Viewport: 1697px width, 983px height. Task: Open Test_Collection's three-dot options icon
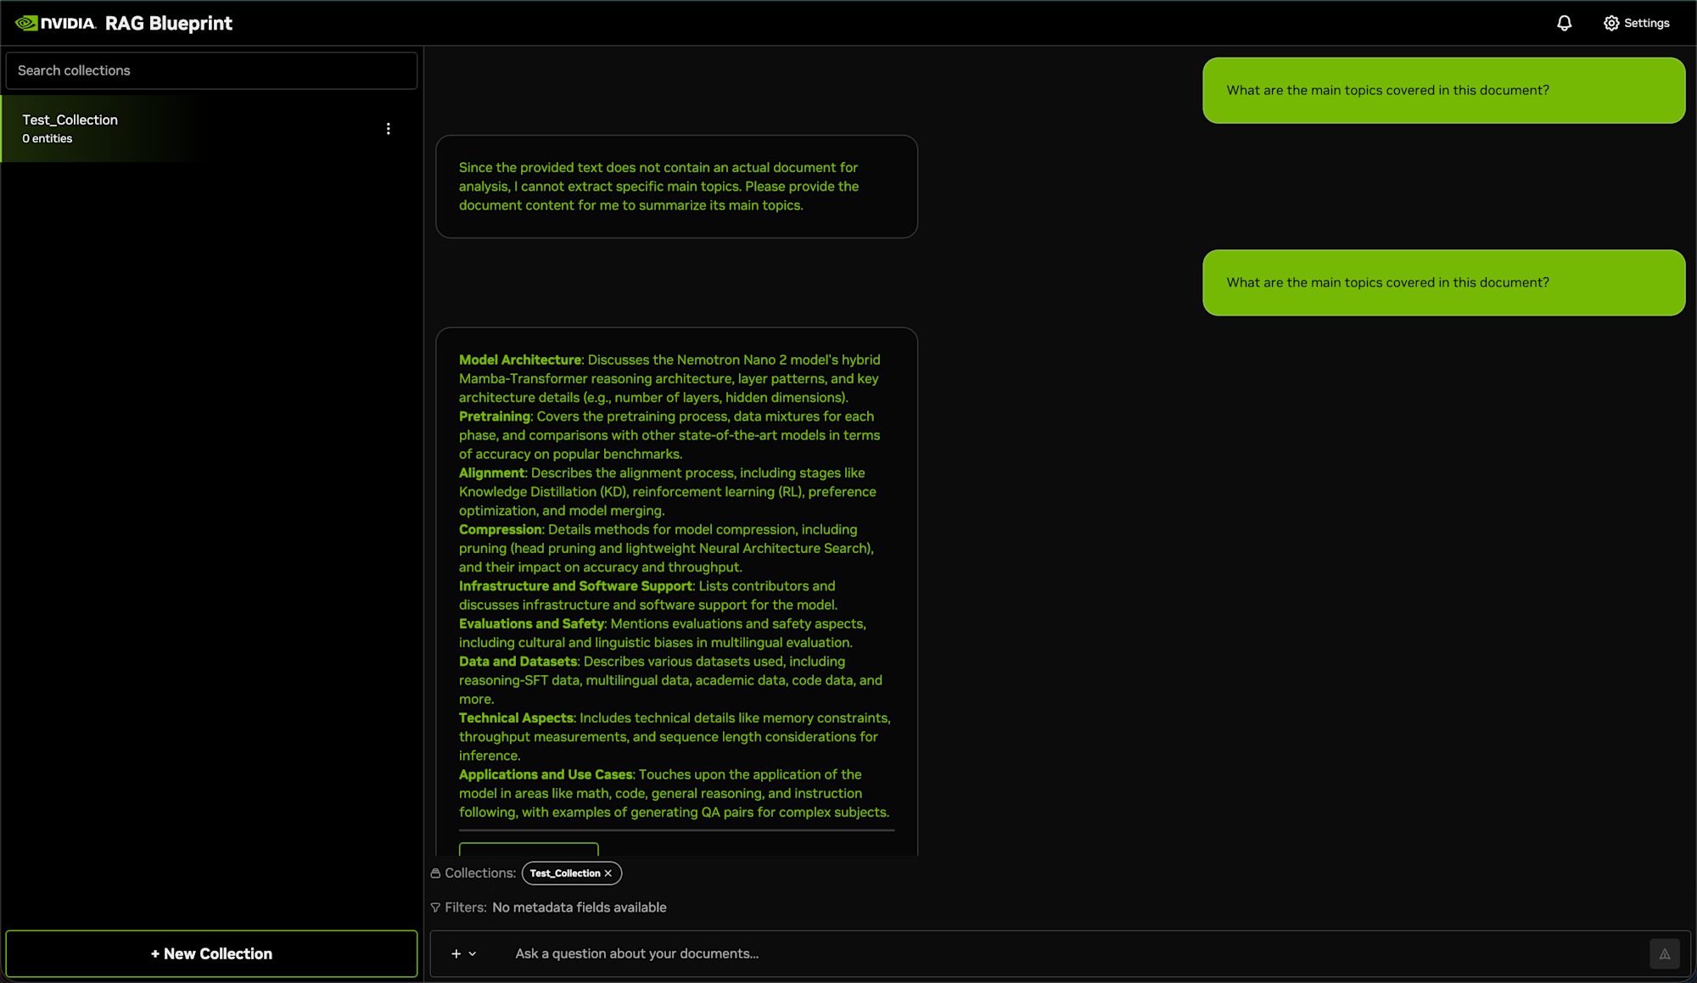pos(389,128)
